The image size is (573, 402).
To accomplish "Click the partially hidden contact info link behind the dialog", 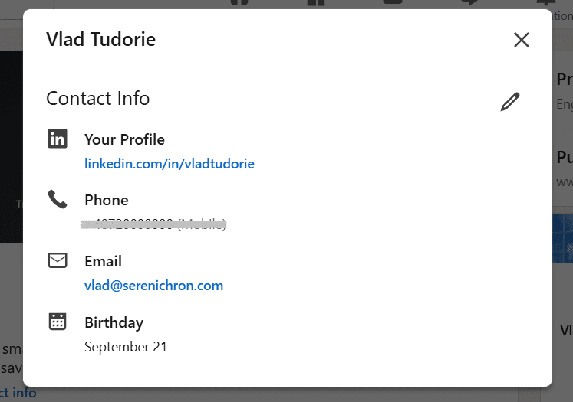I will point(18,393).
